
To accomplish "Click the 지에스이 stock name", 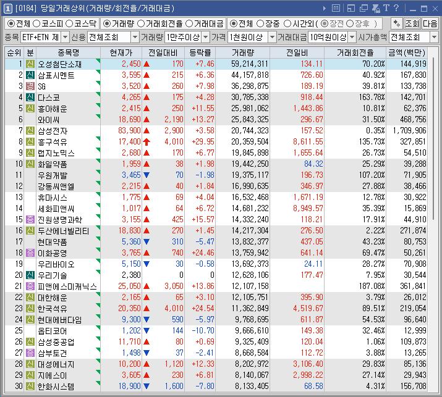I will point(52,375).
